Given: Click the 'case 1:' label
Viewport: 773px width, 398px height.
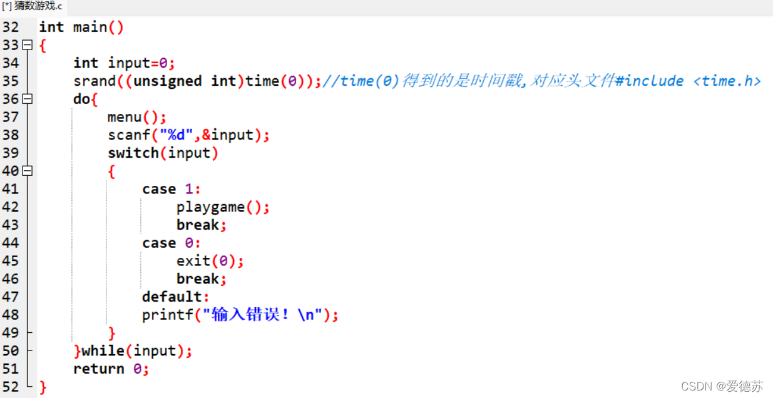Looking at the screenshot, I should point(171,189).
